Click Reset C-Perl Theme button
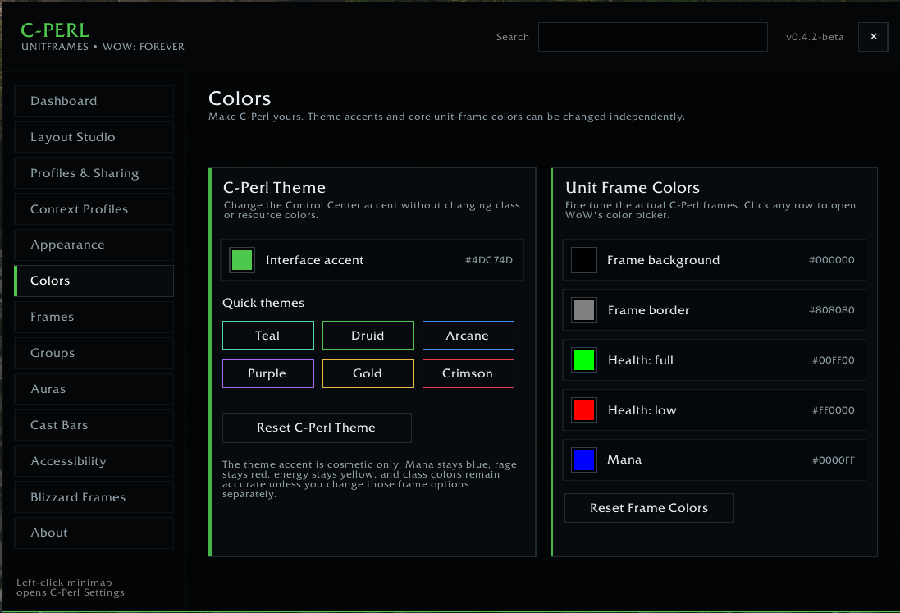 tap(317, 428)
